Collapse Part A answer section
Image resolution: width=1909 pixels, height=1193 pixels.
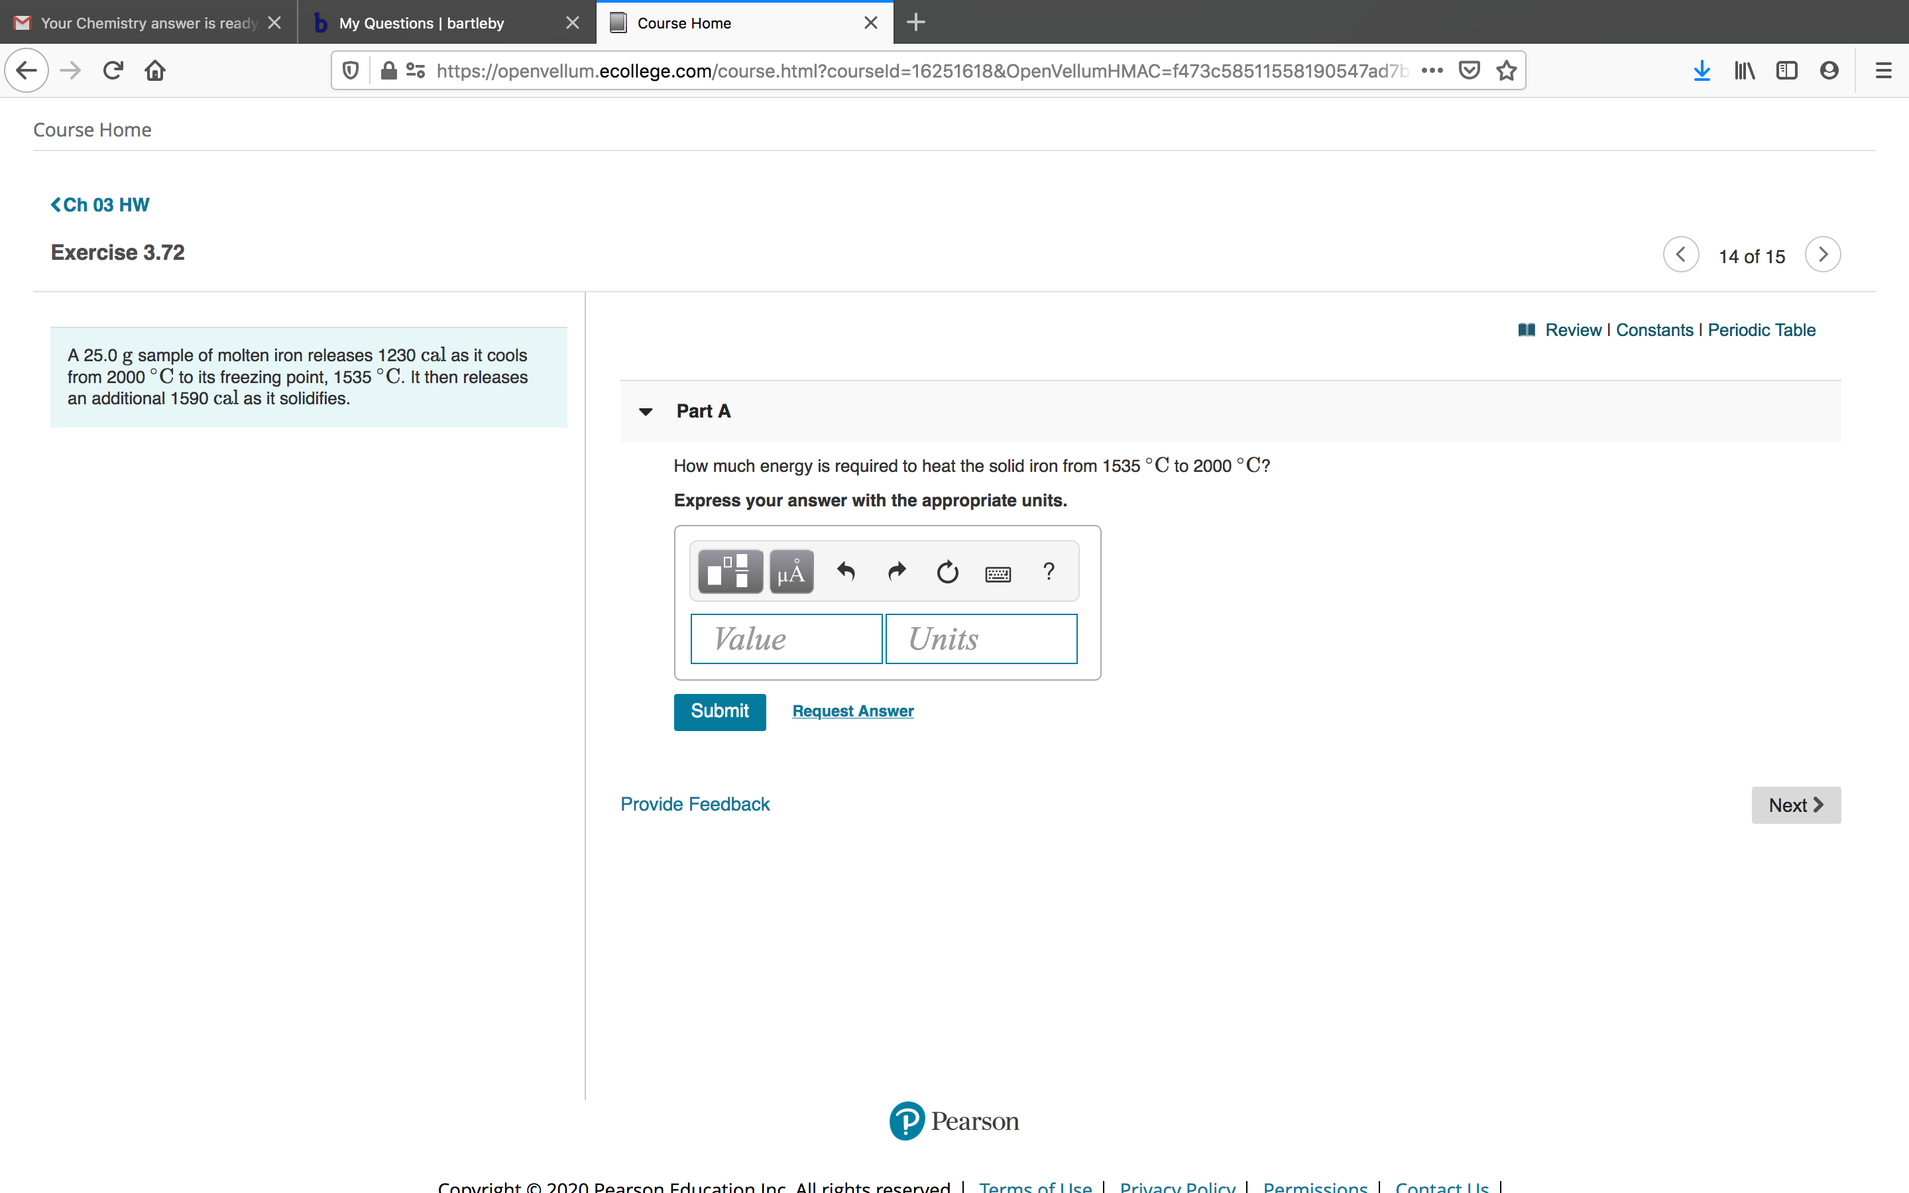click(646, 411)
